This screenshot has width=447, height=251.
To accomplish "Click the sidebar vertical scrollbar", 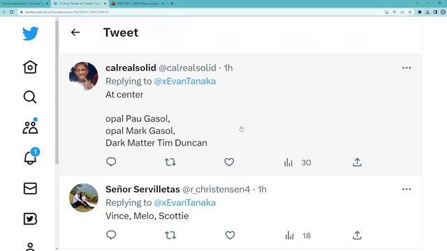I will (x=57, y=93).
